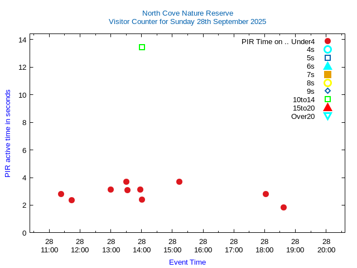
Task: Select the 14 y-axis tick label
Action: pyautogui.click(x=22, y=40)
